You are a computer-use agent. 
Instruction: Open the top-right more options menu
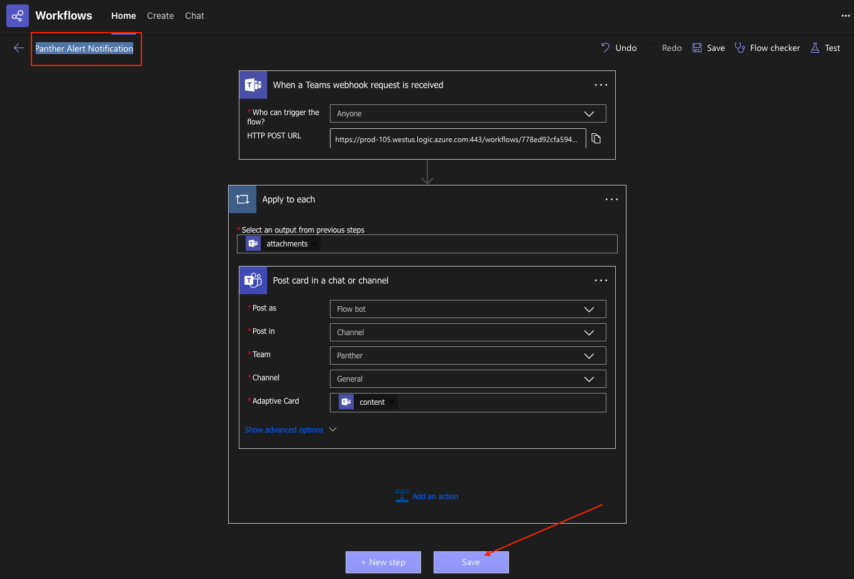(x=845, y=16)
